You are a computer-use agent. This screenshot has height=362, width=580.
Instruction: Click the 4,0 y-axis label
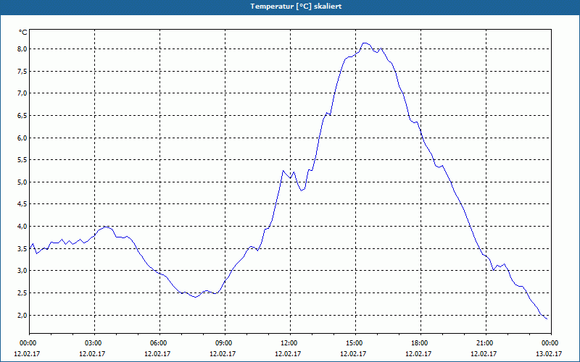point(22,227)
